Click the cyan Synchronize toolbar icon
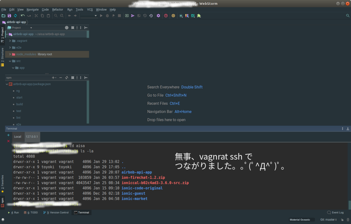Screen dimensions: 351x224 coord(15,16)
